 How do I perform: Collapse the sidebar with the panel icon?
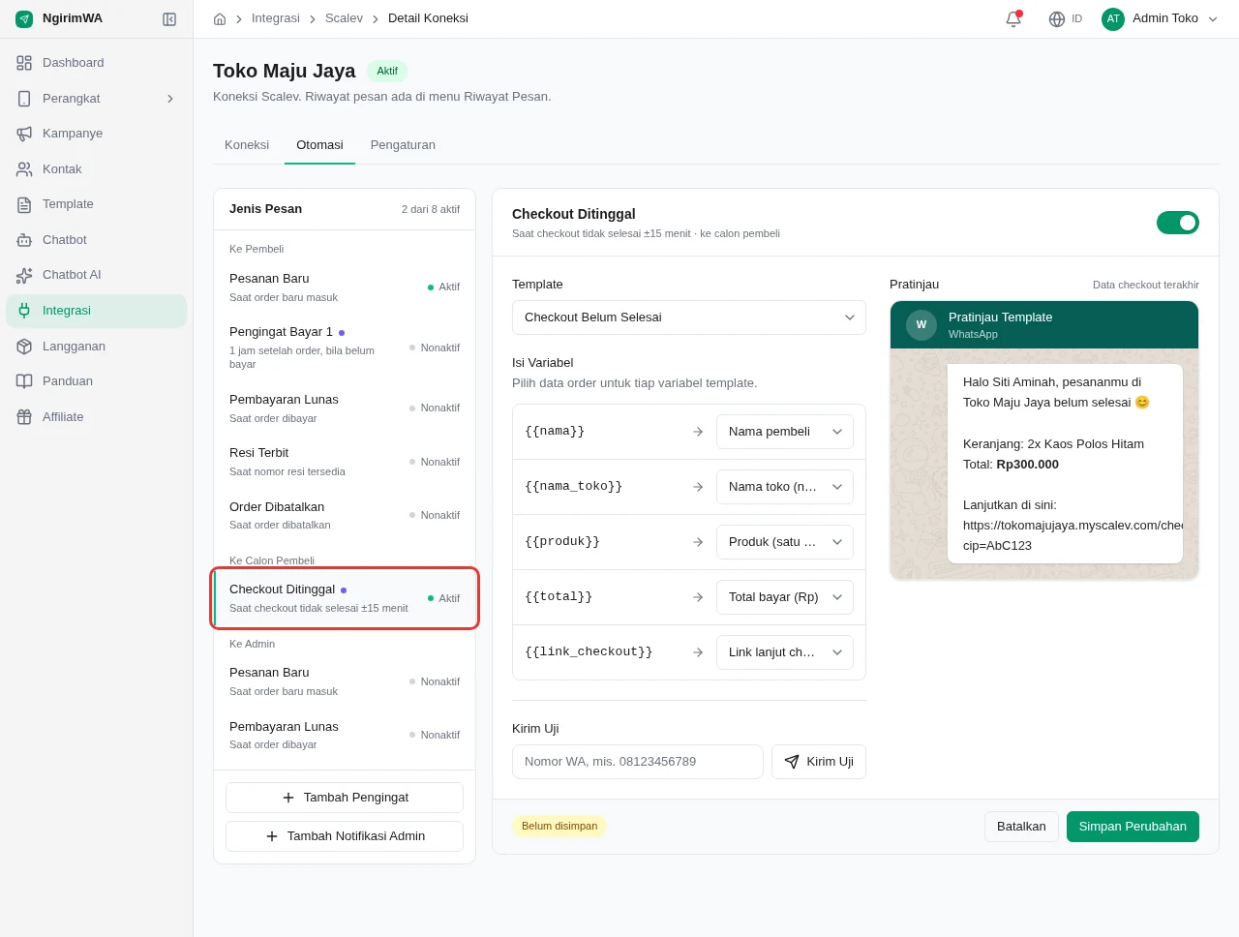[x=169, y=19]
